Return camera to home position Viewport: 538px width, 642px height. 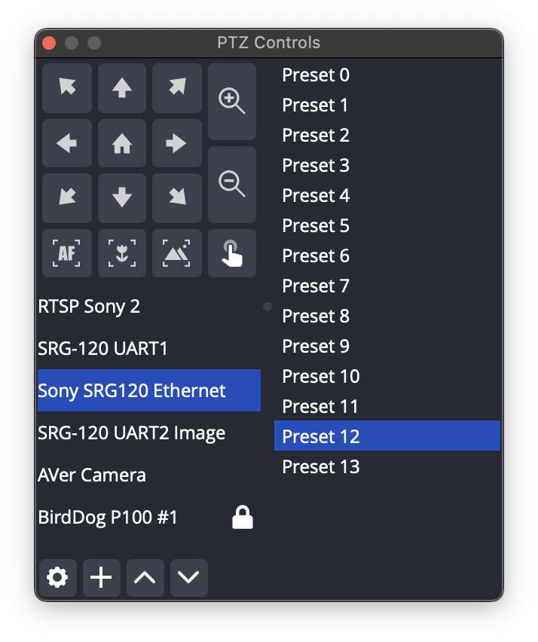(121, 143)
